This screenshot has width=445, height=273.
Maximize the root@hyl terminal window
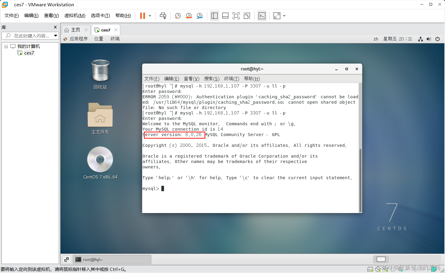(x=347, y=69)
